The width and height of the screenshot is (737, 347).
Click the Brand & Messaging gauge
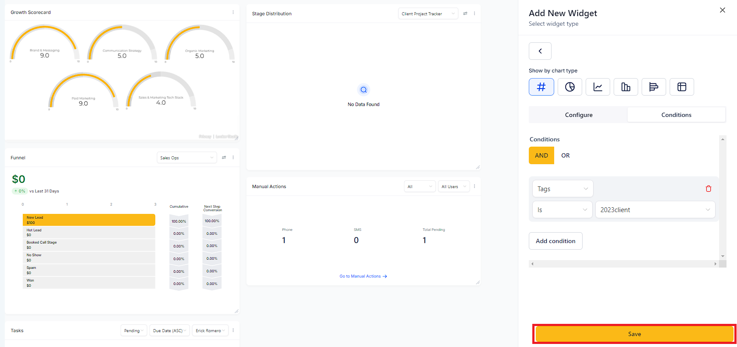click(45, 43)
